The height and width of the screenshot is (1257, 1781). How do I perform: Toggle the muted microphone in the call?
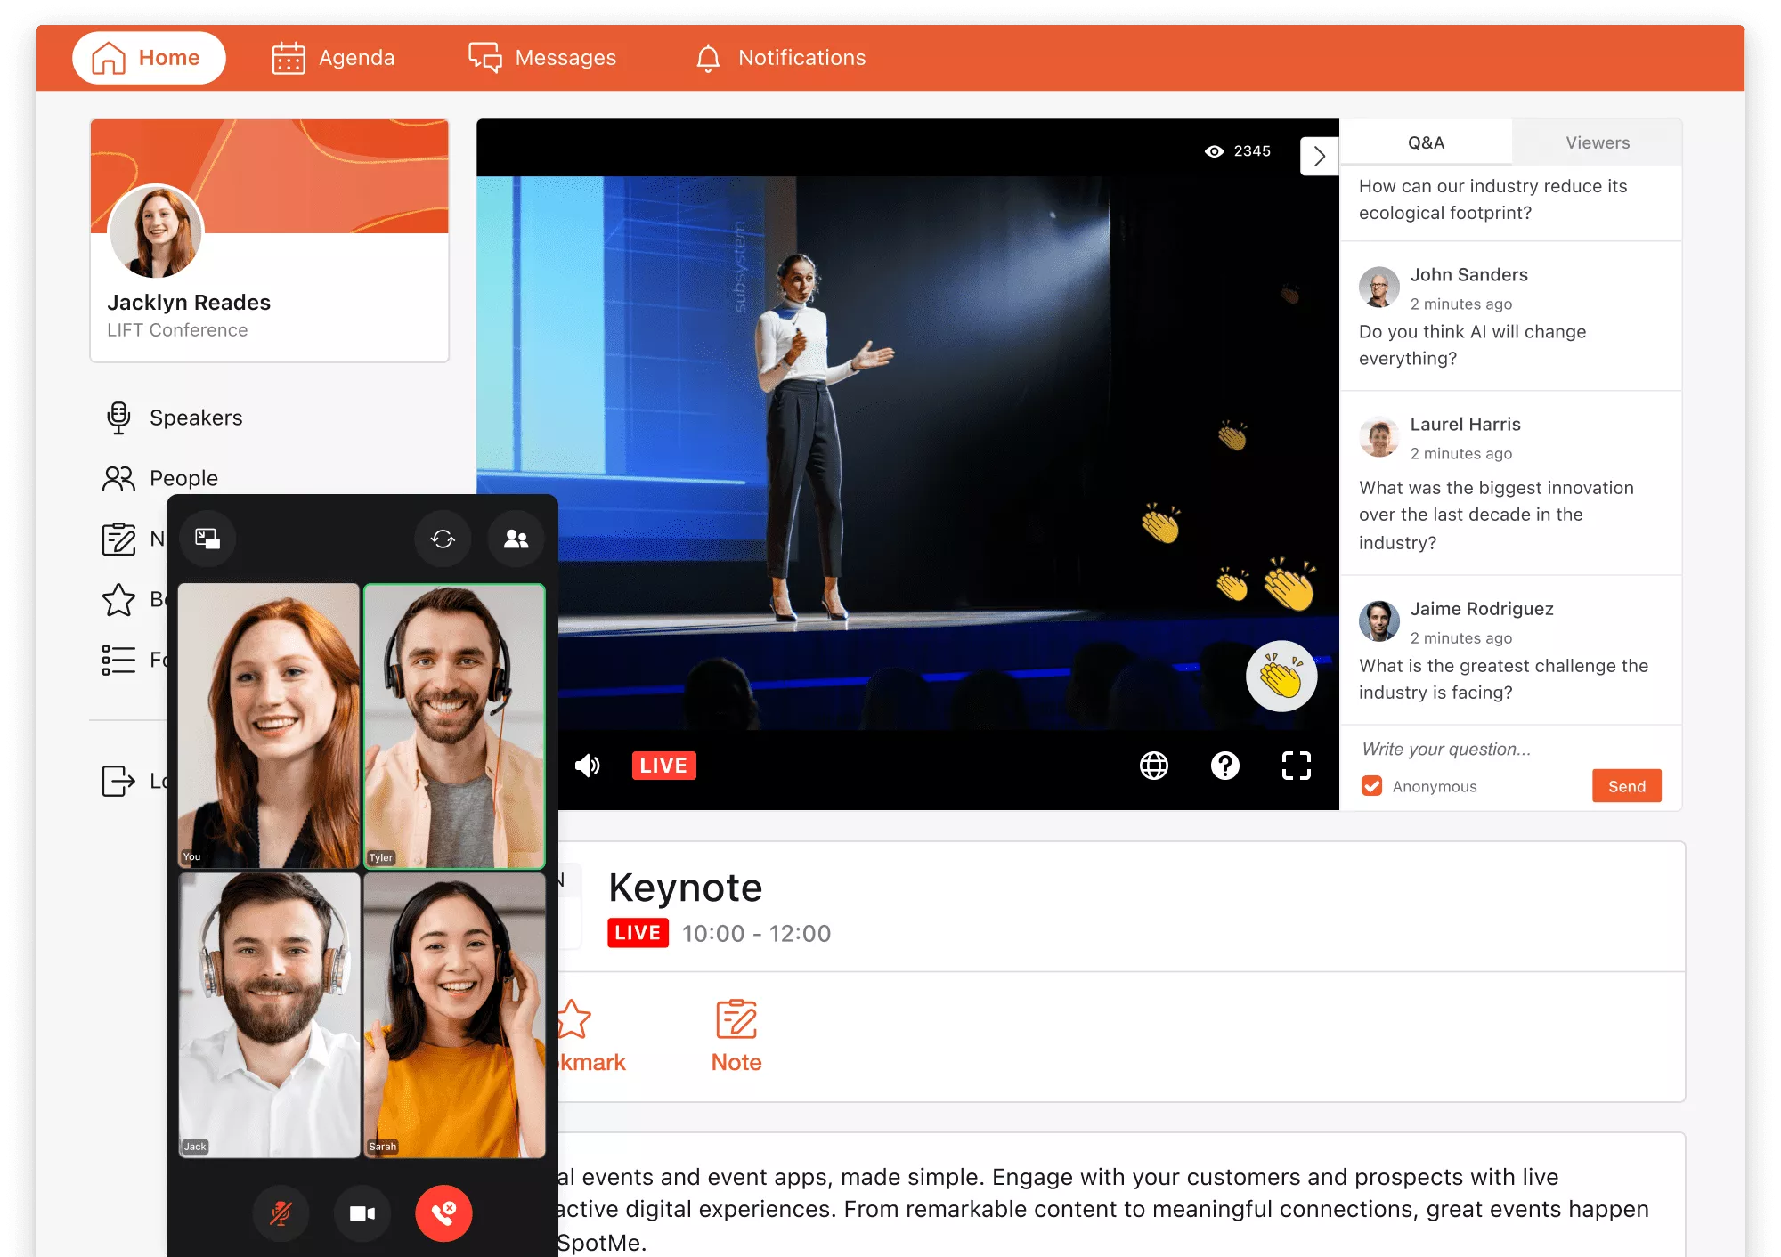click(x=281, y=1213)
